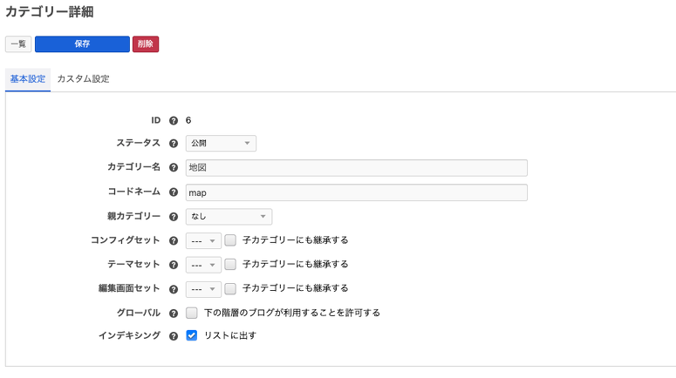Expand the 親カテゴリー dropdown
The width and height of the screenshot is (676, 378).
point(229,217)
